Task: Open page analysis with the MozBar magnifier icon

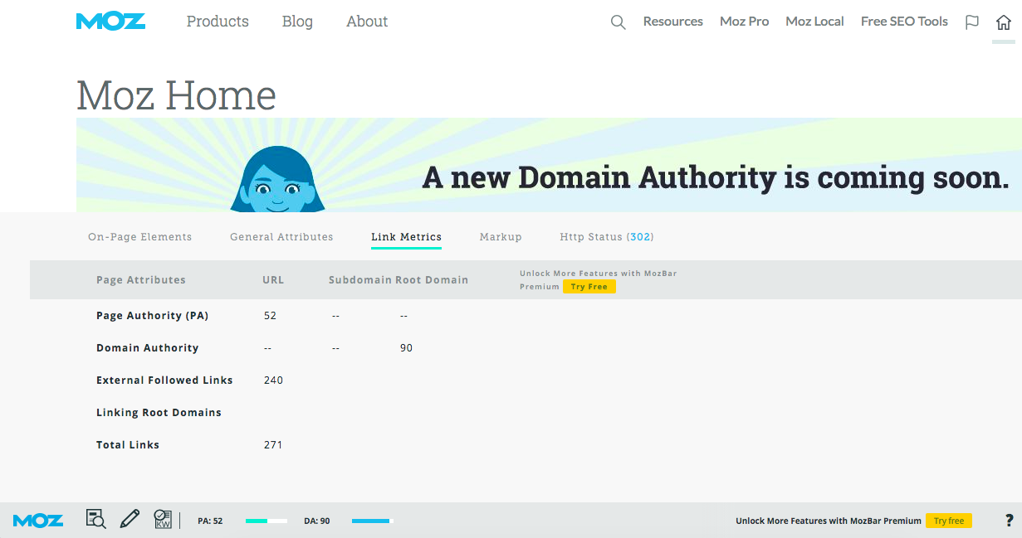Action: click(95, 519)
